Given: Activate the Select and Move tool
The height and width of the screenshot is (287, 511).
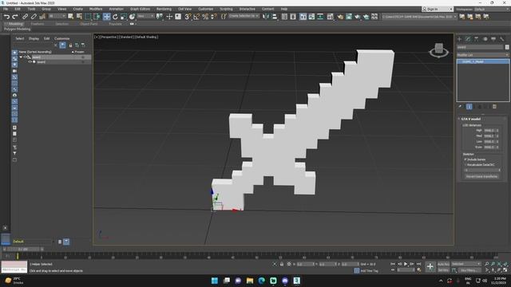Looking at the screenshot, I should click(106, 17).
